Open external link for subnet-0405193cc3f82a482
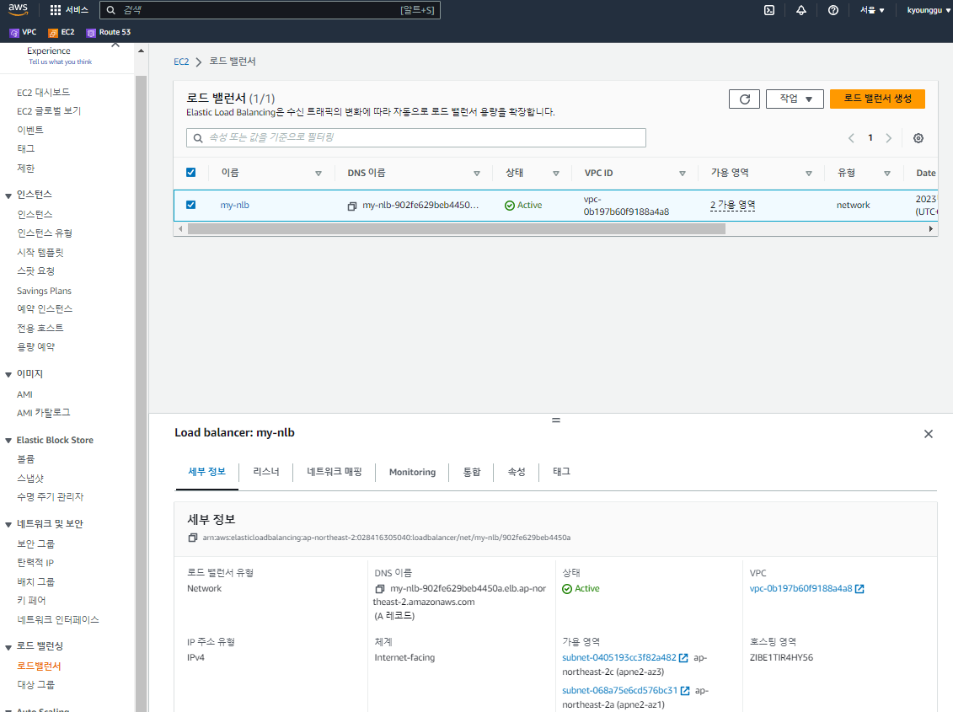 click(683, 658)
